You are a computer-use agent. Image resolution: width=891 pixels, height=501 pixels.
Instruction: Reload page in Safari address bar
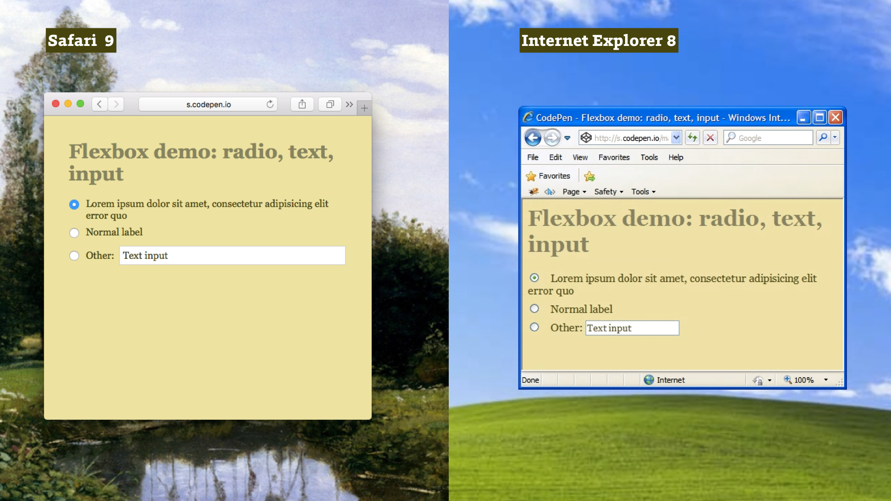pos(270,104)
